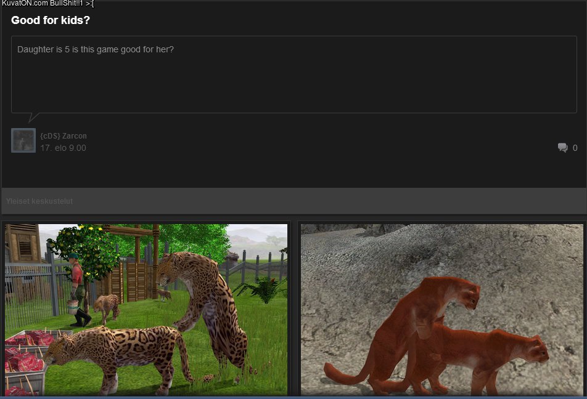Click the comment count number 0
The width and height of the screenshot is (587, 399).
click(575, 148)
